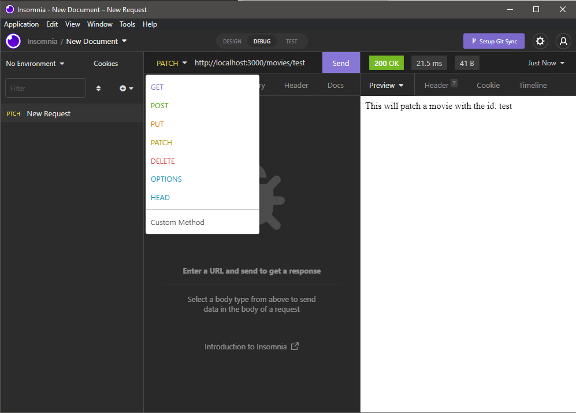Open the request Header tab

point(296,86)
